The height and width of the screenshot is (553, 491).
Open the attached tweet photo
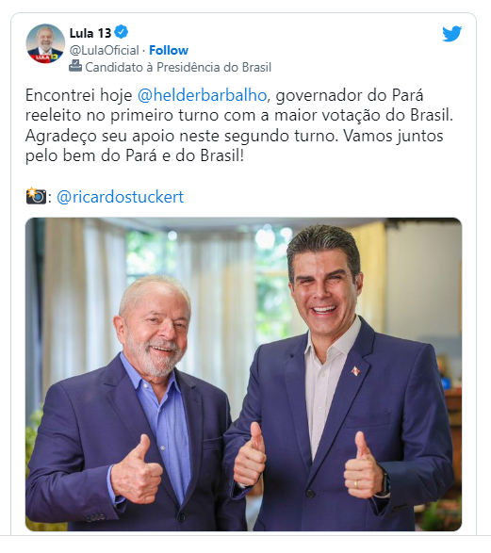click(243, 374)
